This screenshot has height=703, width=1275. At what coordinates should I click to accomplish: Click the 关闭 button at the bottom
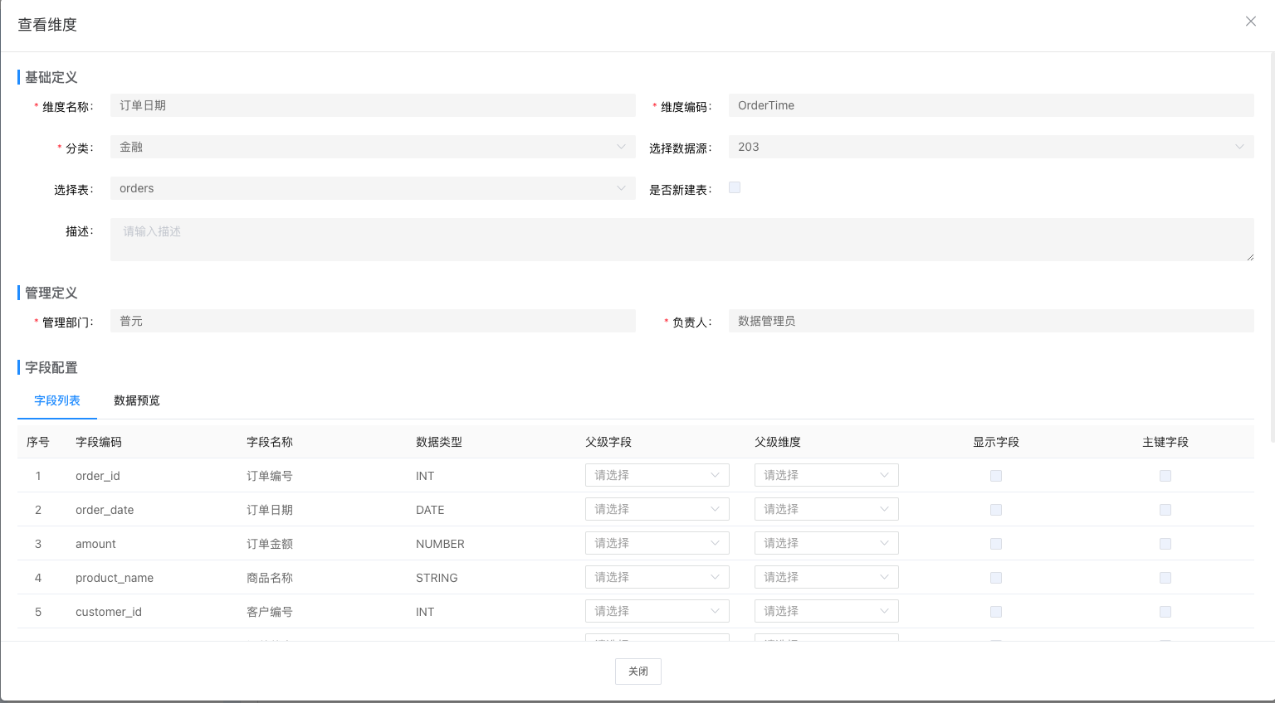pos(637,671)
